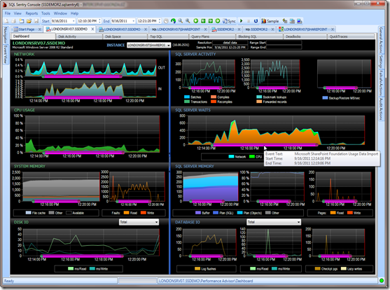Open the Start date dropdown
This screenshot has height=290, width=390.
[x=74, y=21]
